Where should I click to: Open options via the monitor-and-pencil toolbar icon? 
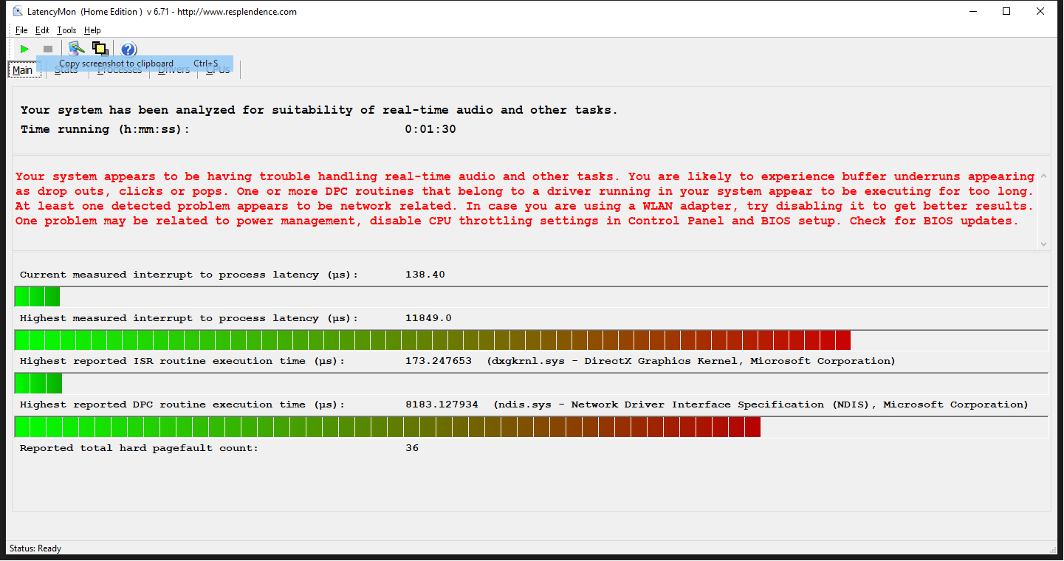(x=75, y=49)
